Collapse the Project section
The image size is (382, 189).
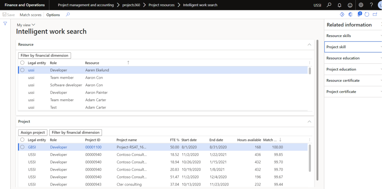pos(309,121)
